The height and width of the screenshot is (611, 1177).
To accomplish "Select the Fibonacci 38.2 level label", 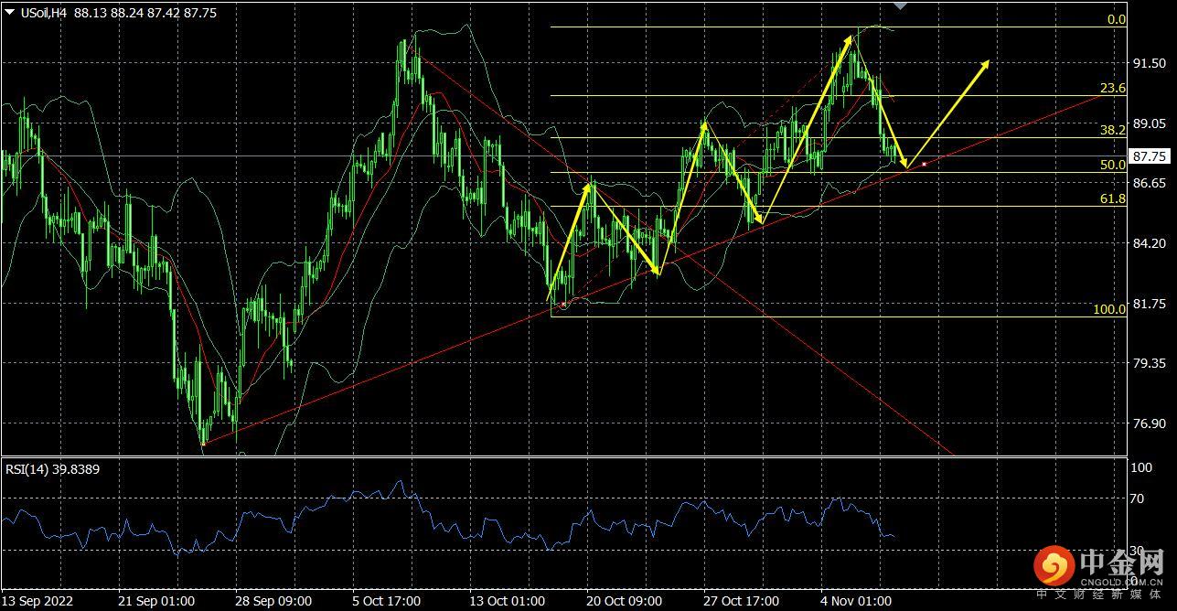I will click(1112, 131).
